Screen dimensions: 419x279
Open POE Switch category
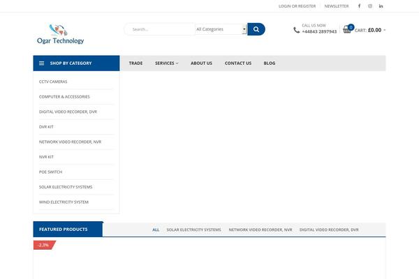click(x=50, y=172)
